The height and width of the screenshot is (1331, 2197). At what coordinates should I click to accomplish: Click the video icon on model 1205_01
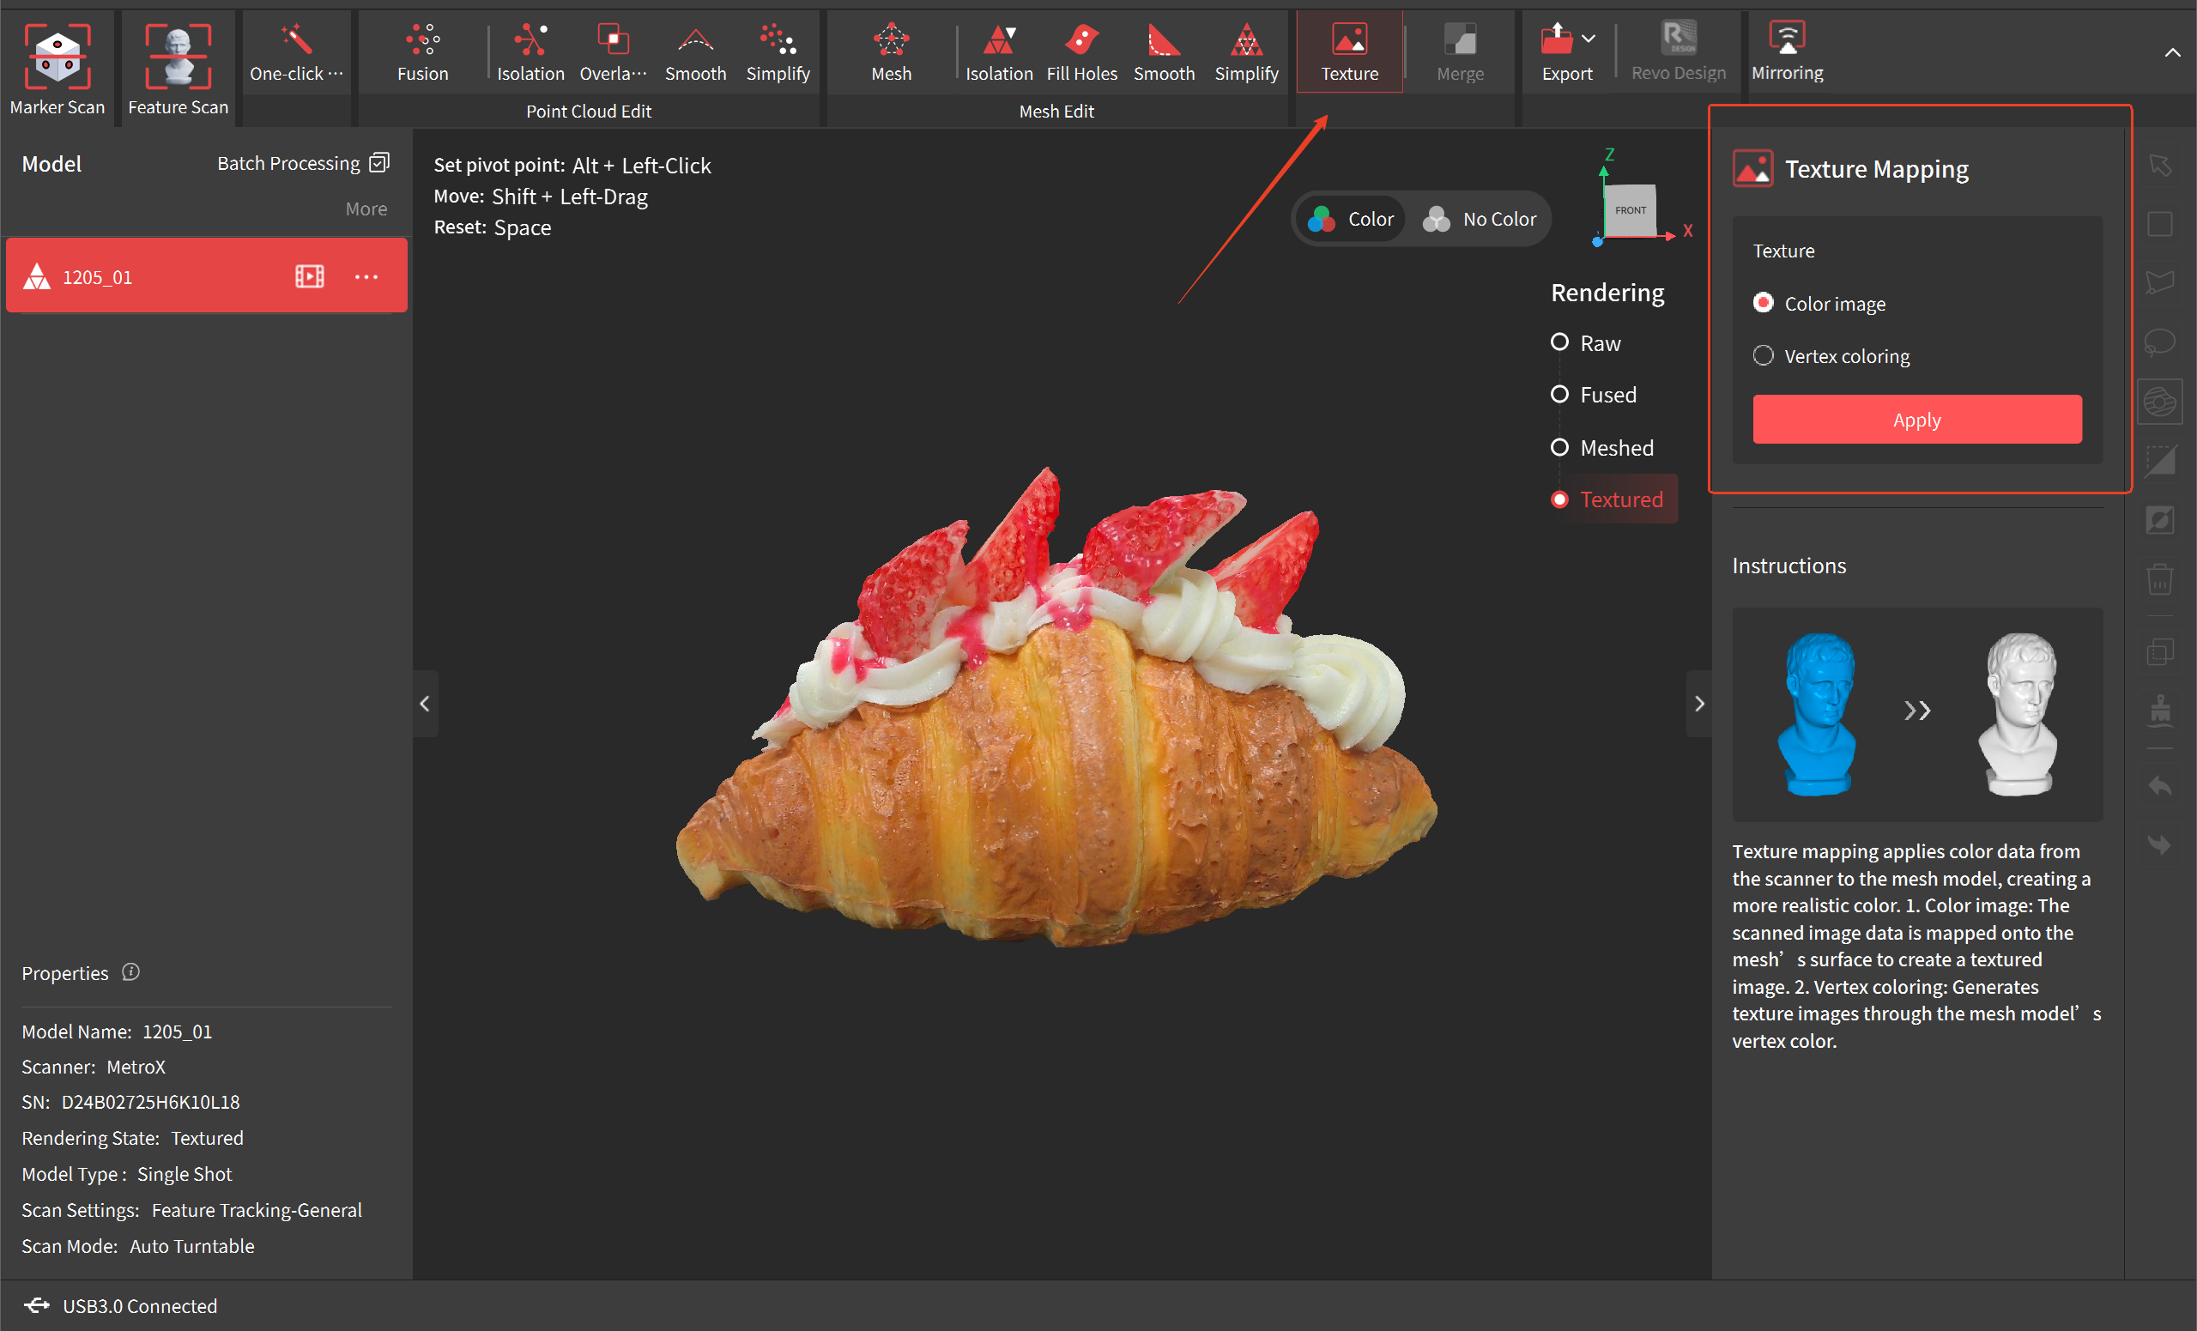click(x=310, y=276)
